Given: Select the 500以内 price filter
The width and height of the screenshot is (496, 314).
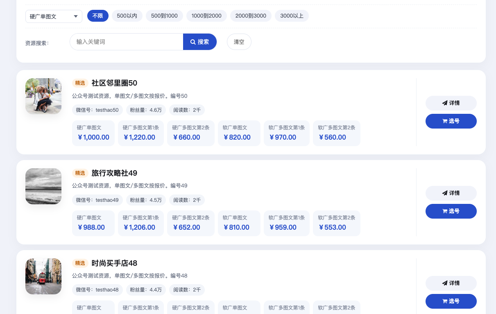Looking at the screenshot, I should [x=127, y=16].
